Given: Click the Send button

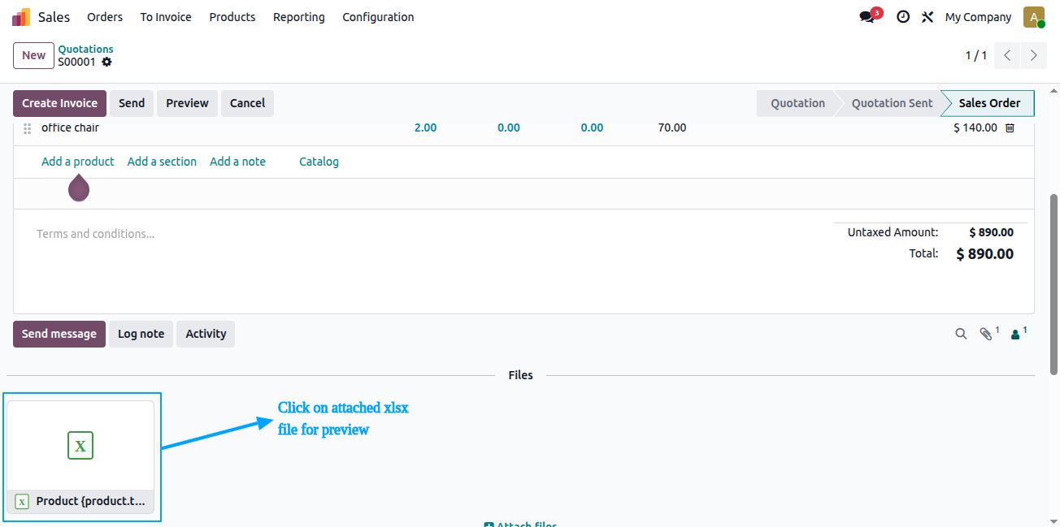Looking at the screenshot, I should (x=132, y=103).
